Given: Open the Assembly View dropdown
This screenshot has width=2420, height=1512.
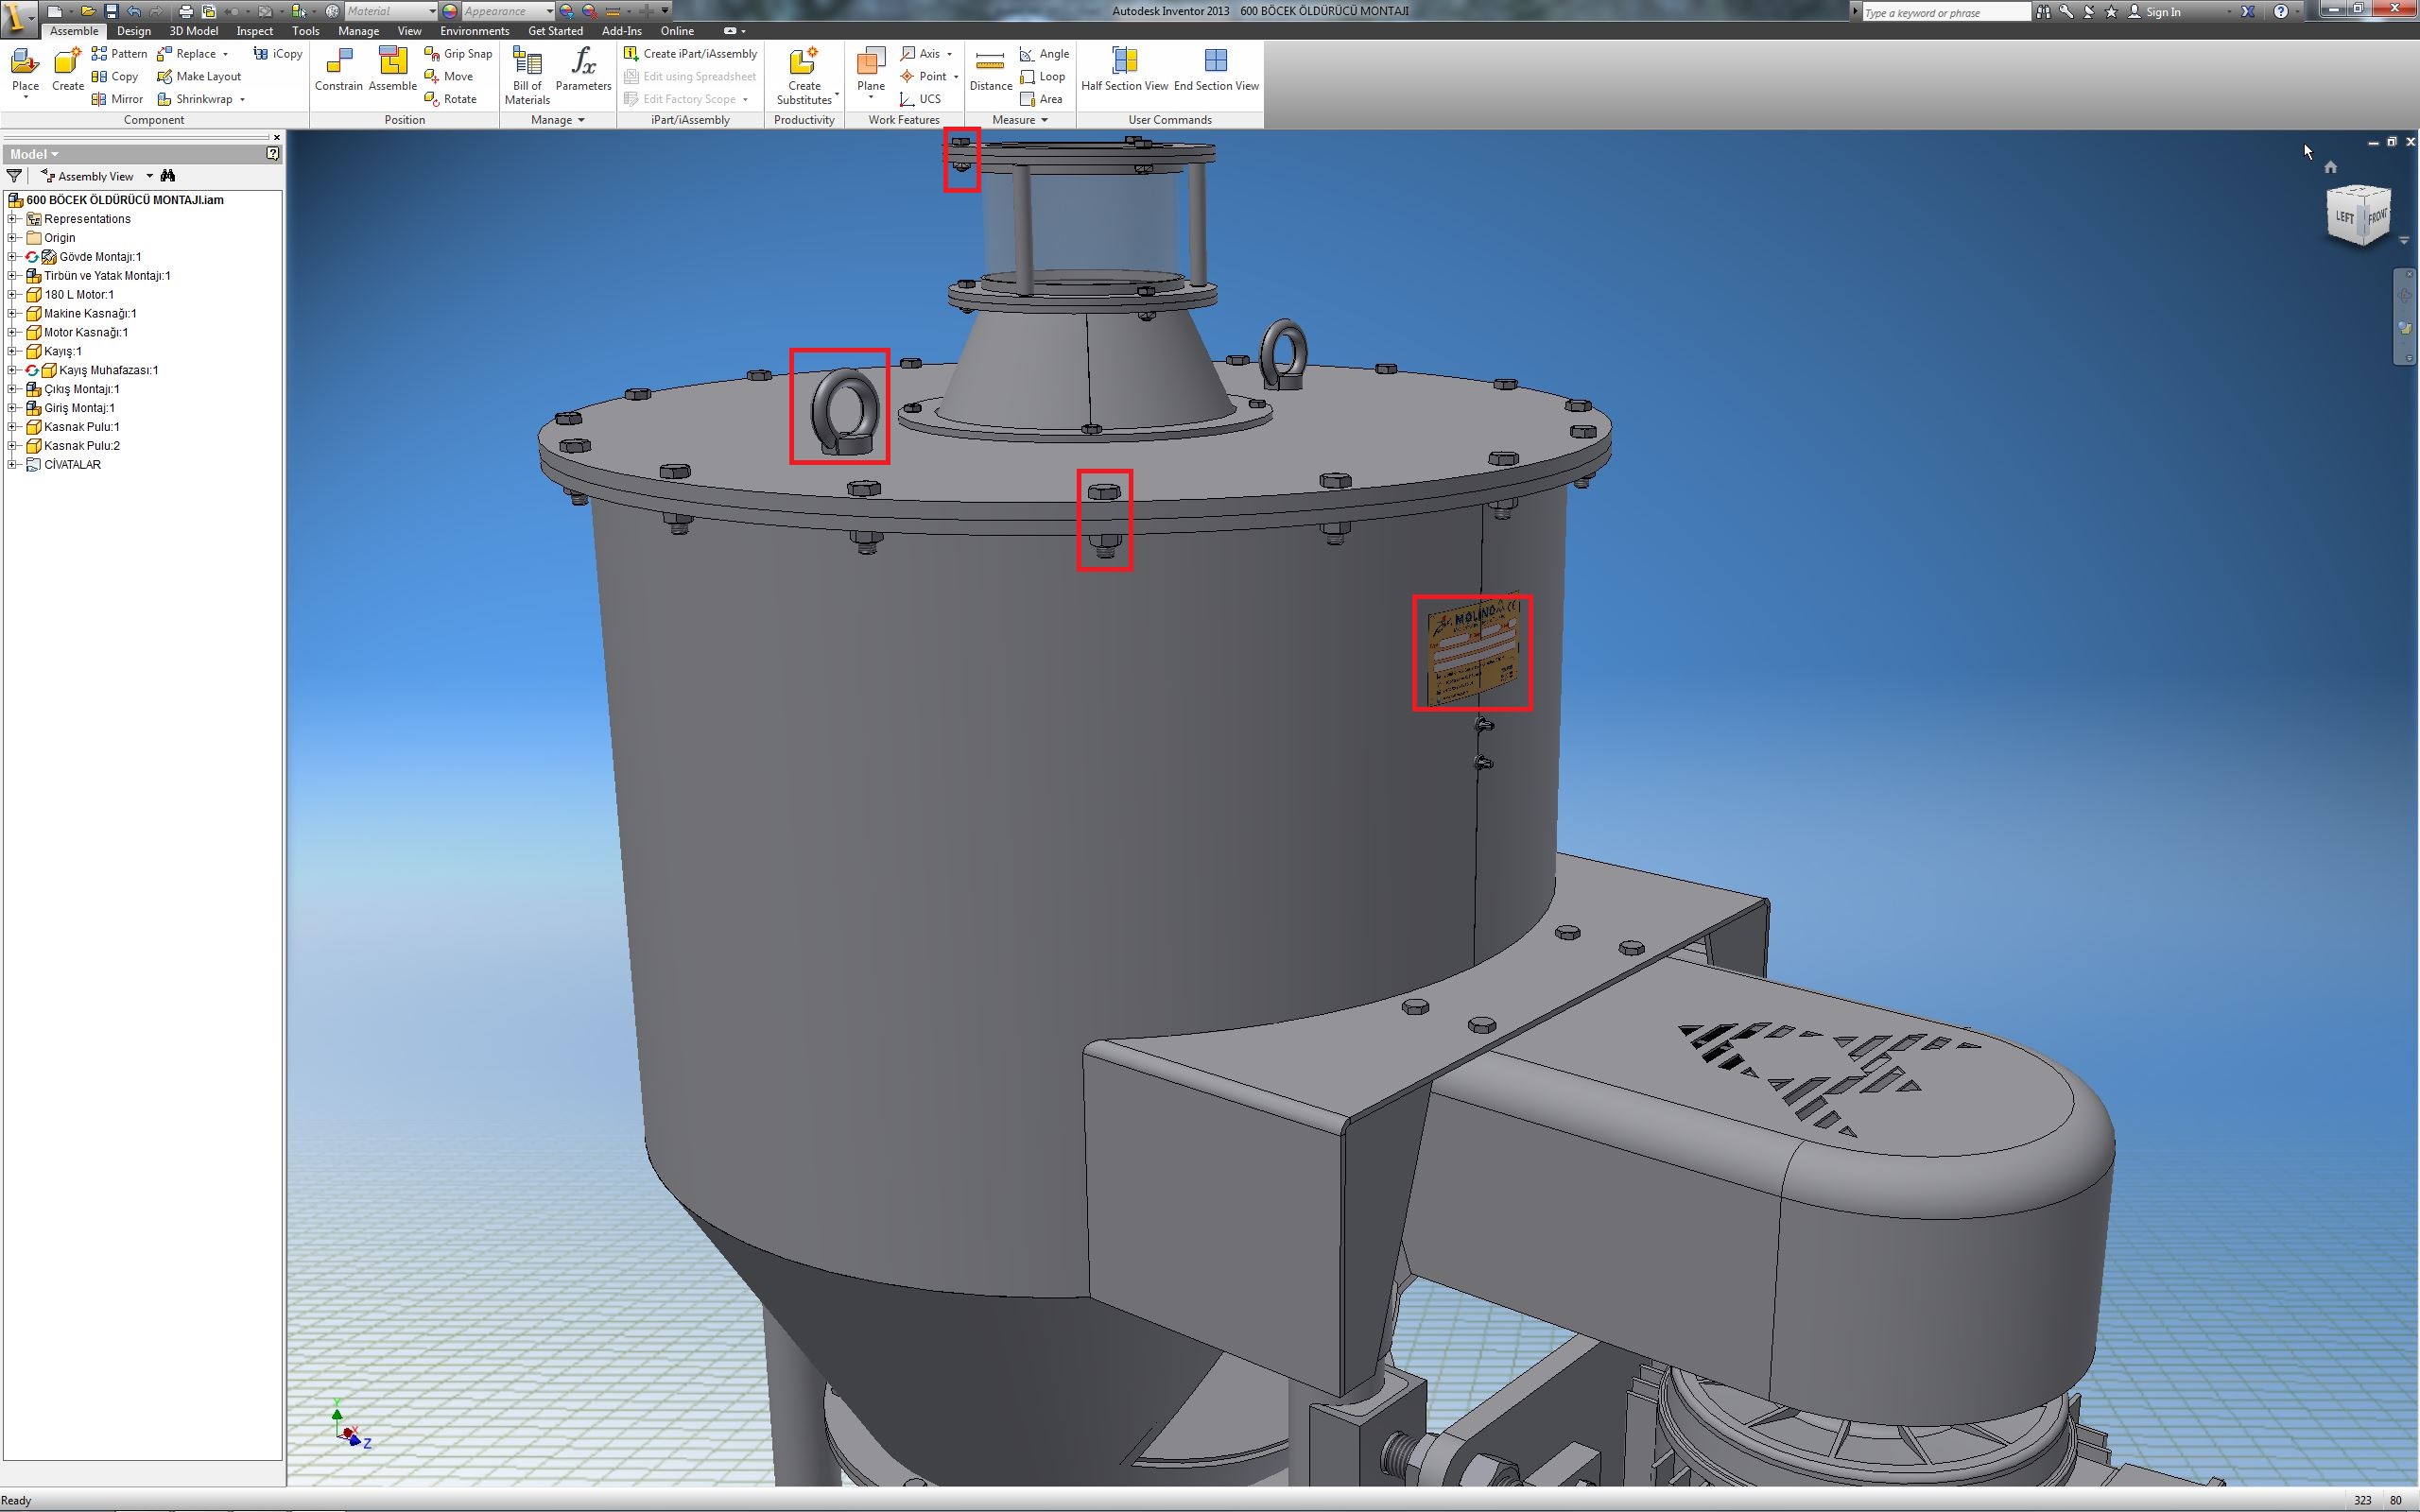Looking at the screenshot, I should [x=150, y=176].
